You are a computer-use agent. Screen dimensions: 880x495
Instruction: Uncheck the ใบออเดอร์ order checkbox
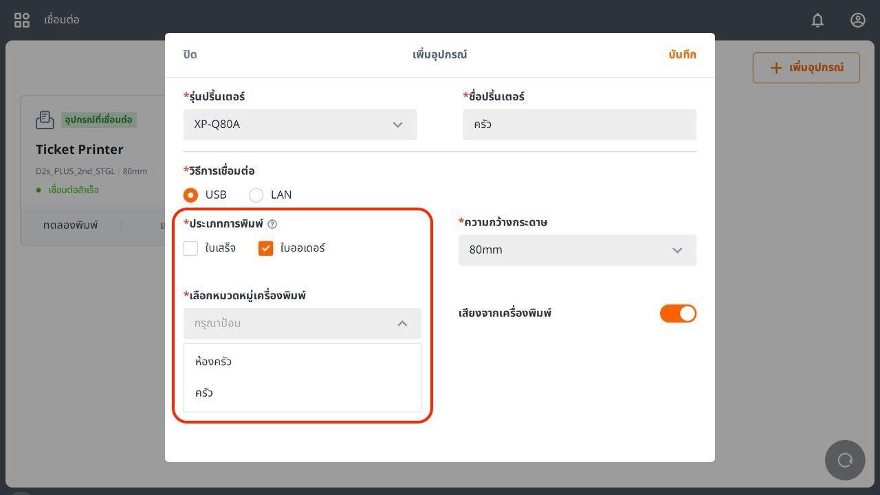pyautogui.click(x=266, y=248)
